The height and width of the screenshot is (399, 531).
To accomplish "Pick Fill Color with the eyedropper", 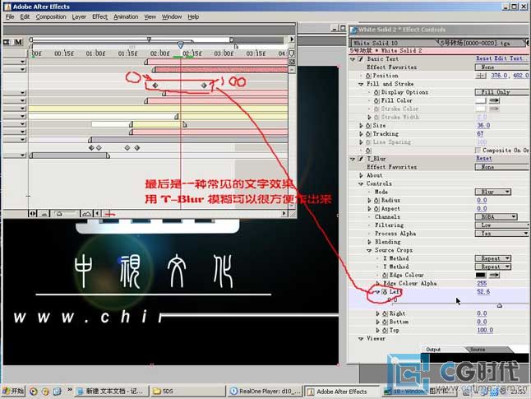I will (495, 100).
